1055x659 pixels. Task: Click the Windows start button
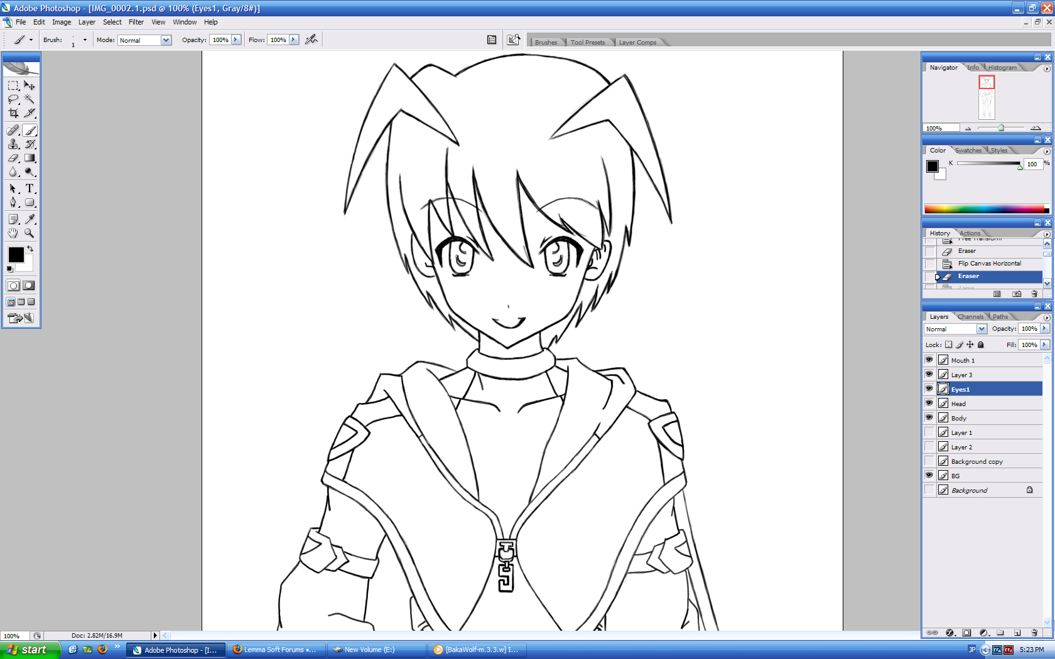coord(30,650)
